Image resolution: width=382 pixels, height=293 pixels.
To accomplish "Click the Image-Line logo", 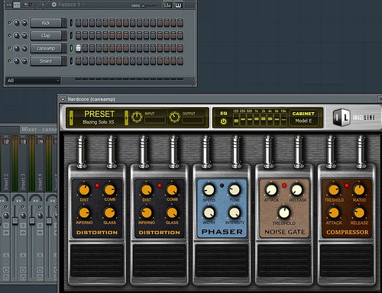I will pyautogui.click(x=354, y=118).
